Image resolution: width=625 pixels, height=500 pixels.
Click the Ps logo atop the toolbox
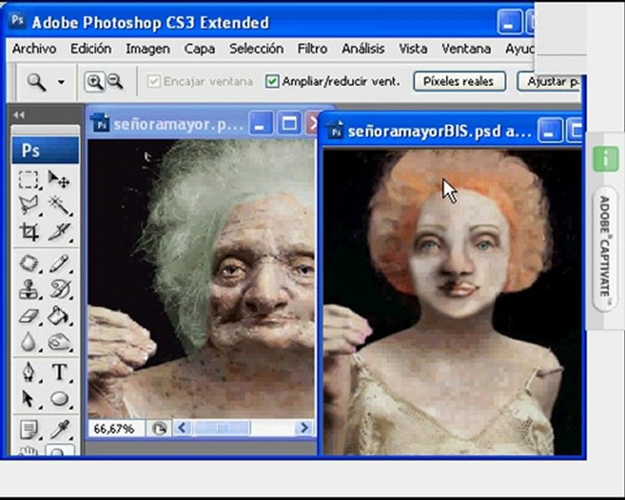pyautogui.click(x=45, y=150)
